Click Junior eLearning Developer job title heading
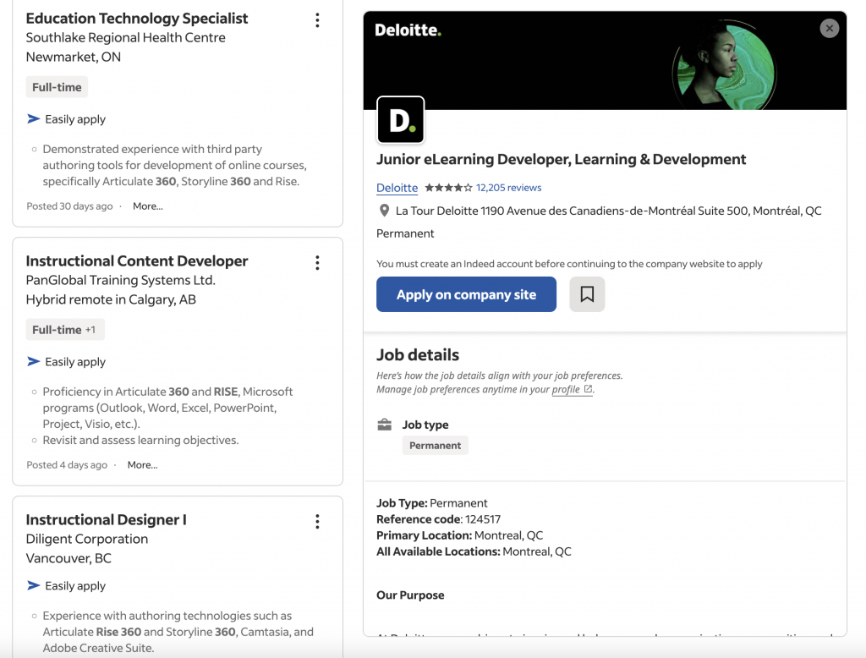866x658 pixels. coord(562,159)
